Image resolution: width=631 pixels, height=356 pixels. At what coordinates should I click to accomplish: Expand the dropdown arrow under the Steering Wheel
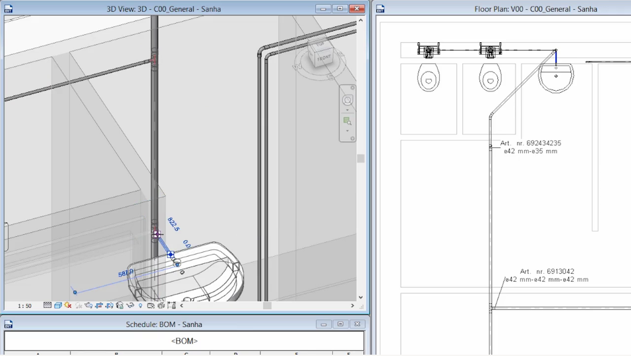coord(347,111)
